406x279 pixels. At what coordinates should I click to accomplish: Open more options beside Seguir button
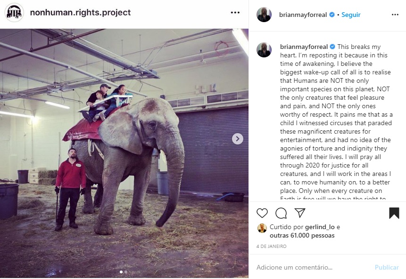pos(395,15)
